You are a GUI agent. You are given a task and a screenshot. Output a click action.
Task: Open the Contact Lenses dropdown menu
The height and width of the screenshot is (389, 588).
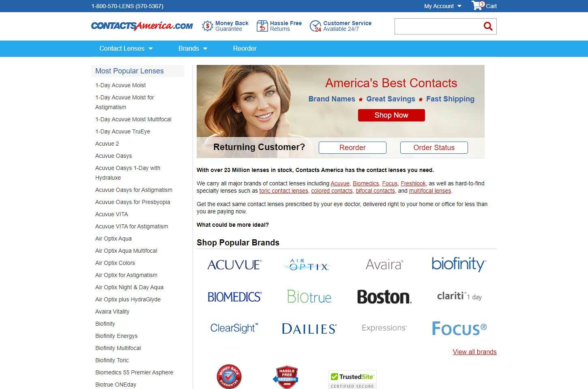click(126, 48)
